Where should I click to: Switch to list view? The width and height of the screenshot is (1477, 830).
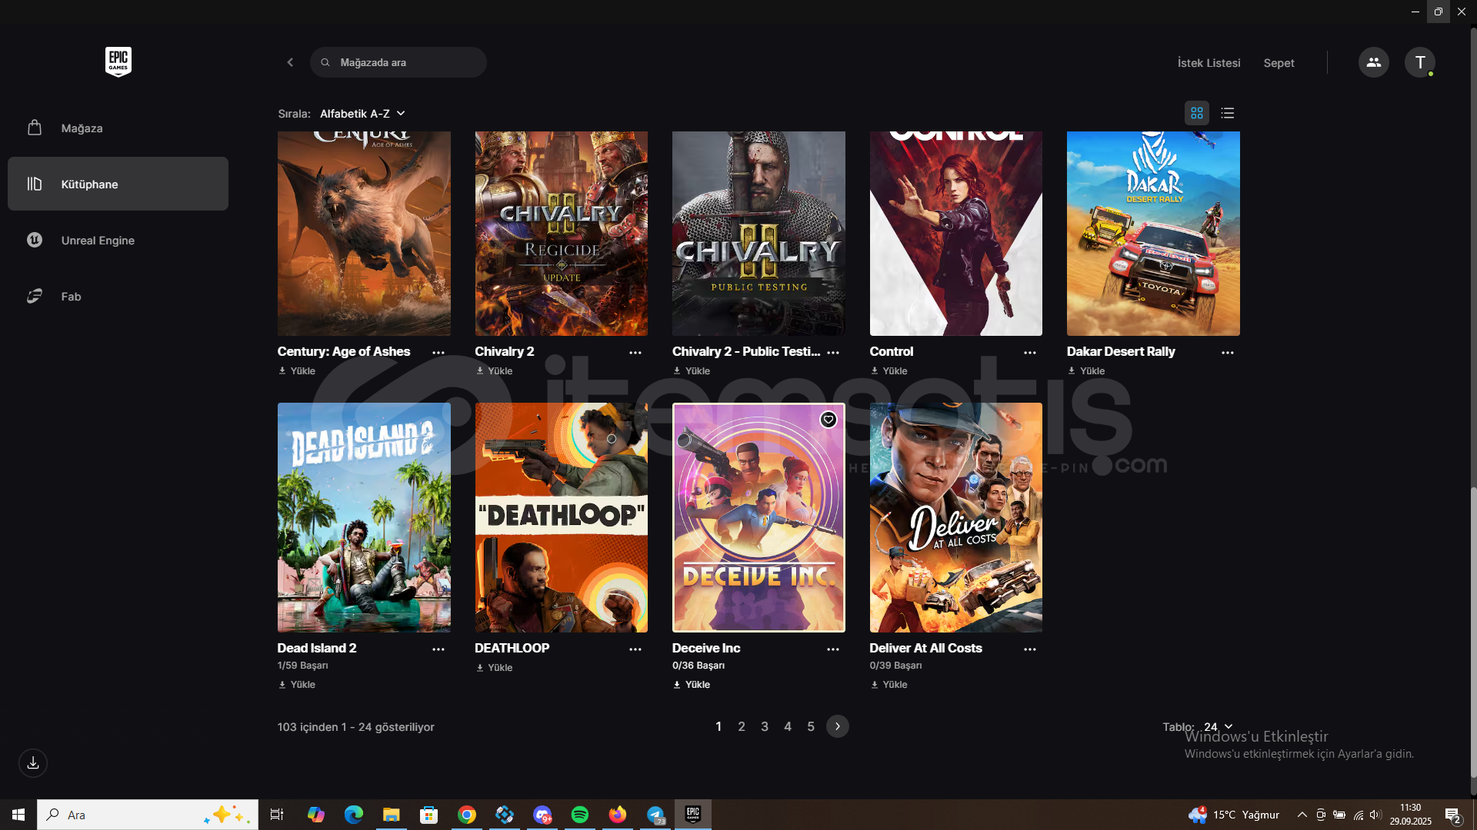1228,113
